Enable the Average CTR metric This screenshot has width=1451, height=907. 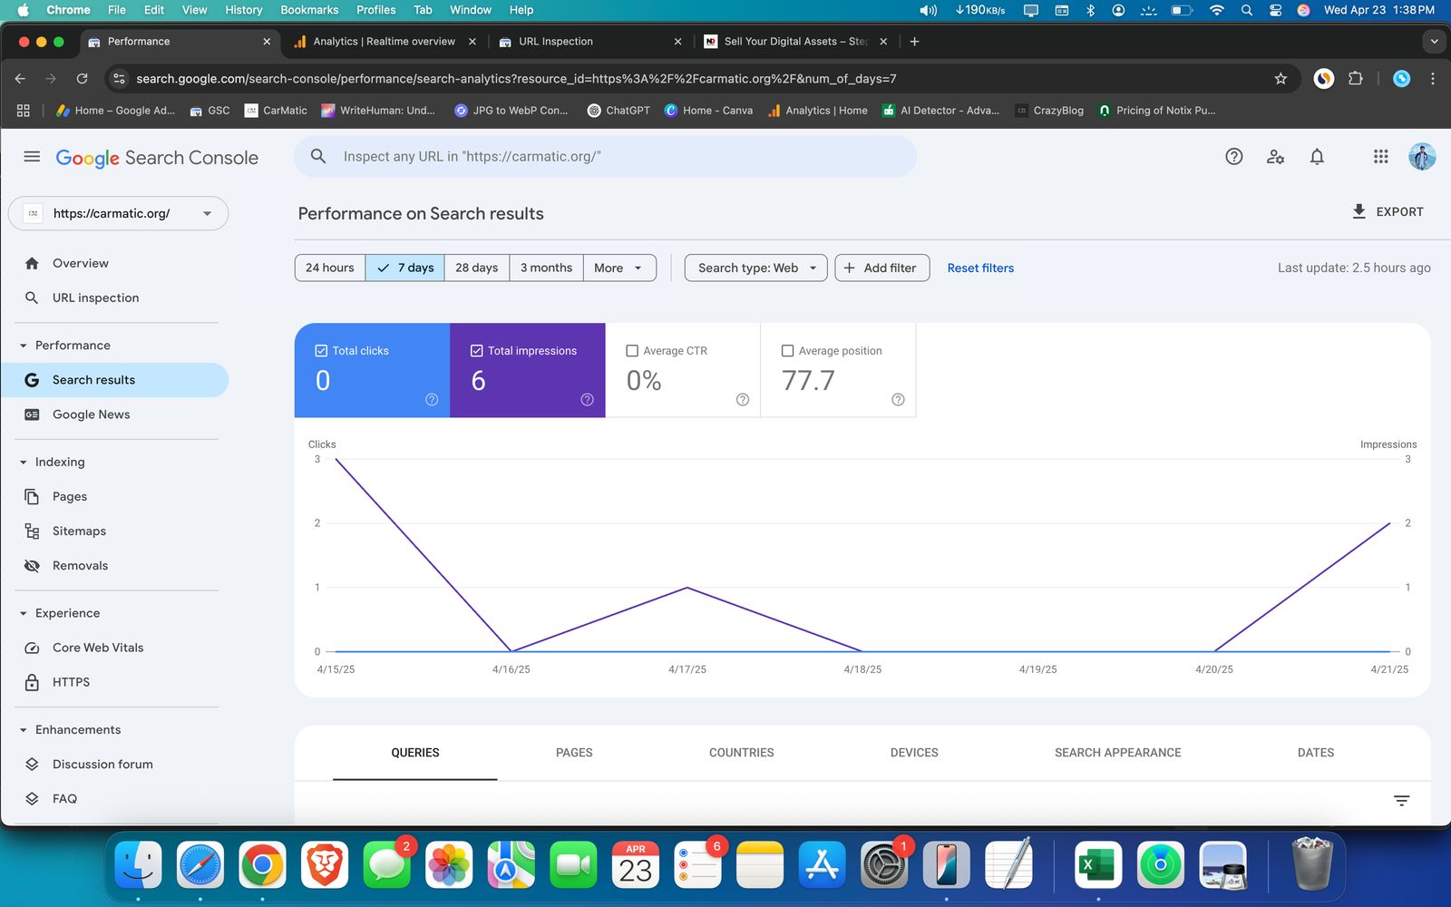632,351
